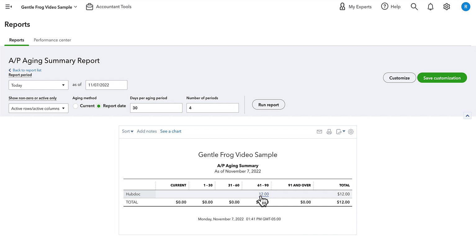The height and width of the screenshot is (238, 476).
Task: Click the Days per aging period field
Action: [156, 108]
